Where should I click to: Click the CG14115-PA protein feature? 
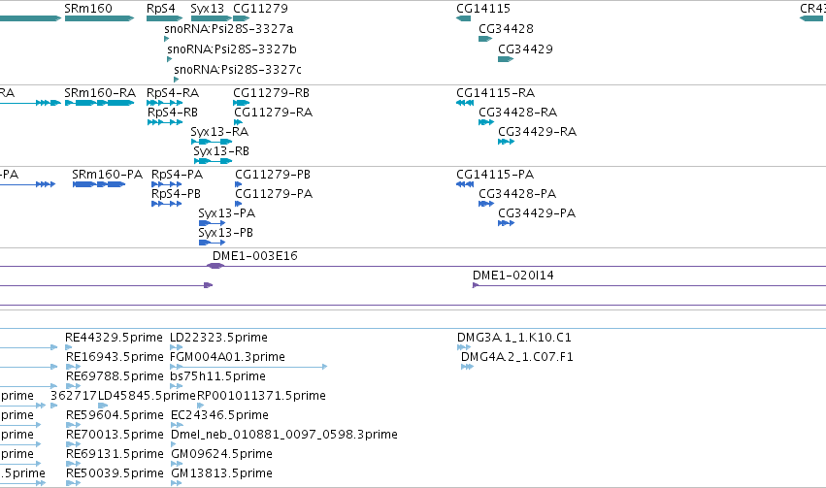[465, 184]
